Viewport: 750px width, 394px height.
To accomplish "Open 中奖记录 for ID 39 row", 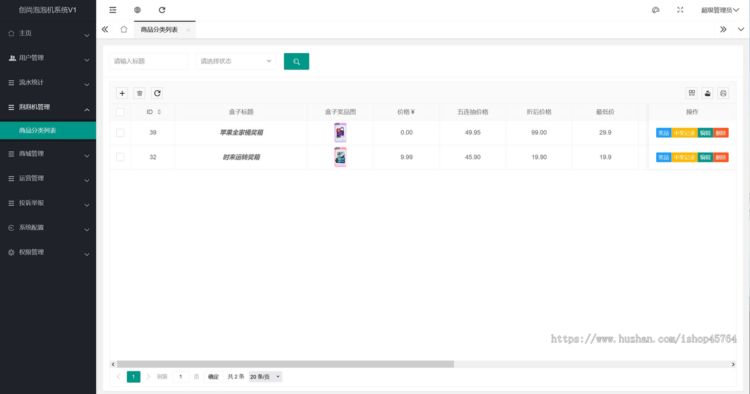I will point(684,133).
